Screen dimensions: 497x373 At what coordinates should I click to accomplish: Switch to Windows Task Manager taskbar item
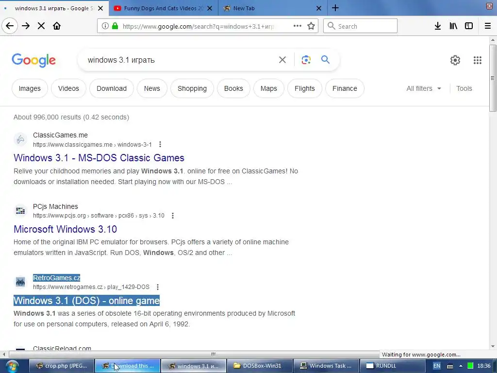327,366
